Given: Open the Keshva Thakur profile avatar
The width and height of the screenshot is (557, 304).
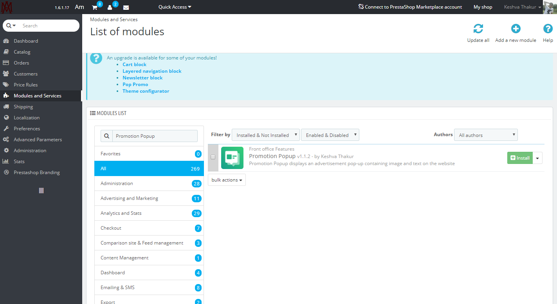Looking at the screenshot, I should [550, 7].
